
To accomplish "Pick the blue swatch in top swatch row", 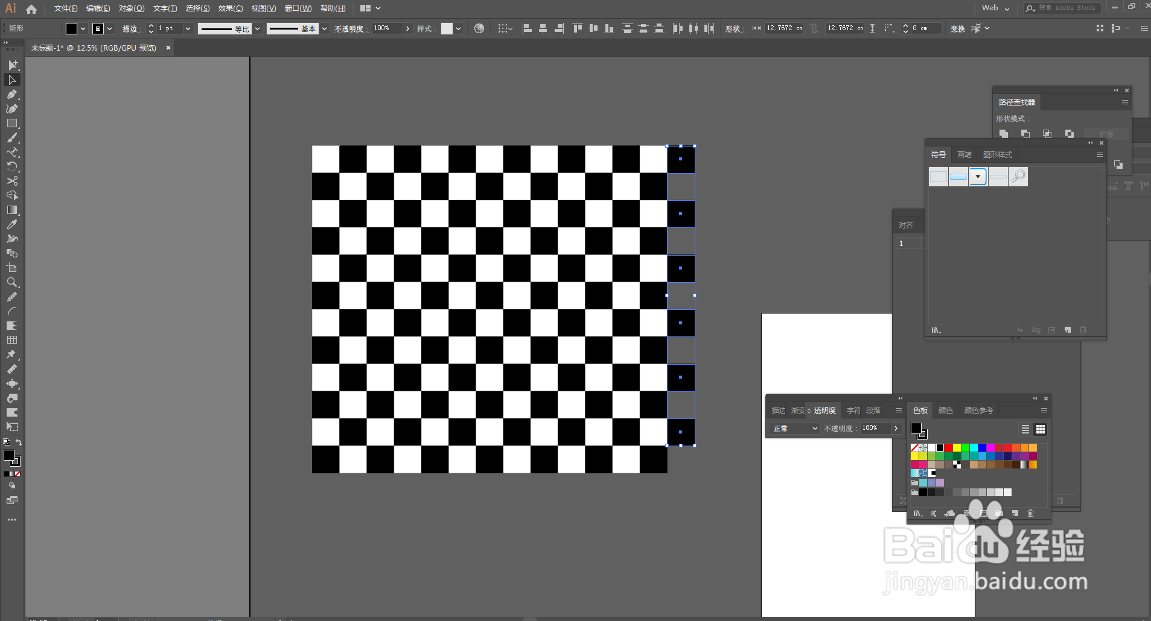I will (x=983, y=447).
